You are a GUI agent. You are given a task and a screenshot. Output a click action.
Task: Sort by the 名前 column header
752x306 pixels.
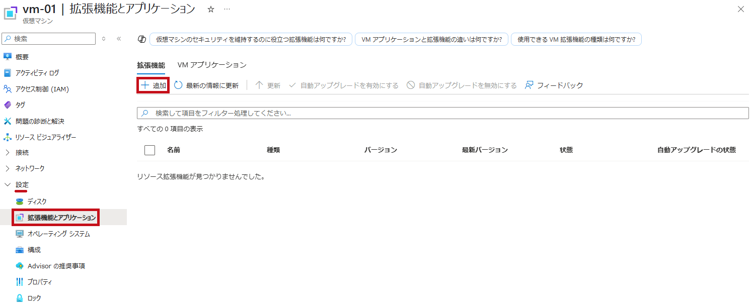click(x=174, y=150)
